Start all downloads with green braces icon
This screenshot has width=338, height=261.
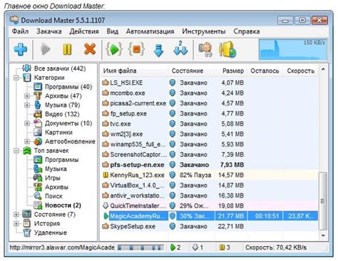click(114, 49)
